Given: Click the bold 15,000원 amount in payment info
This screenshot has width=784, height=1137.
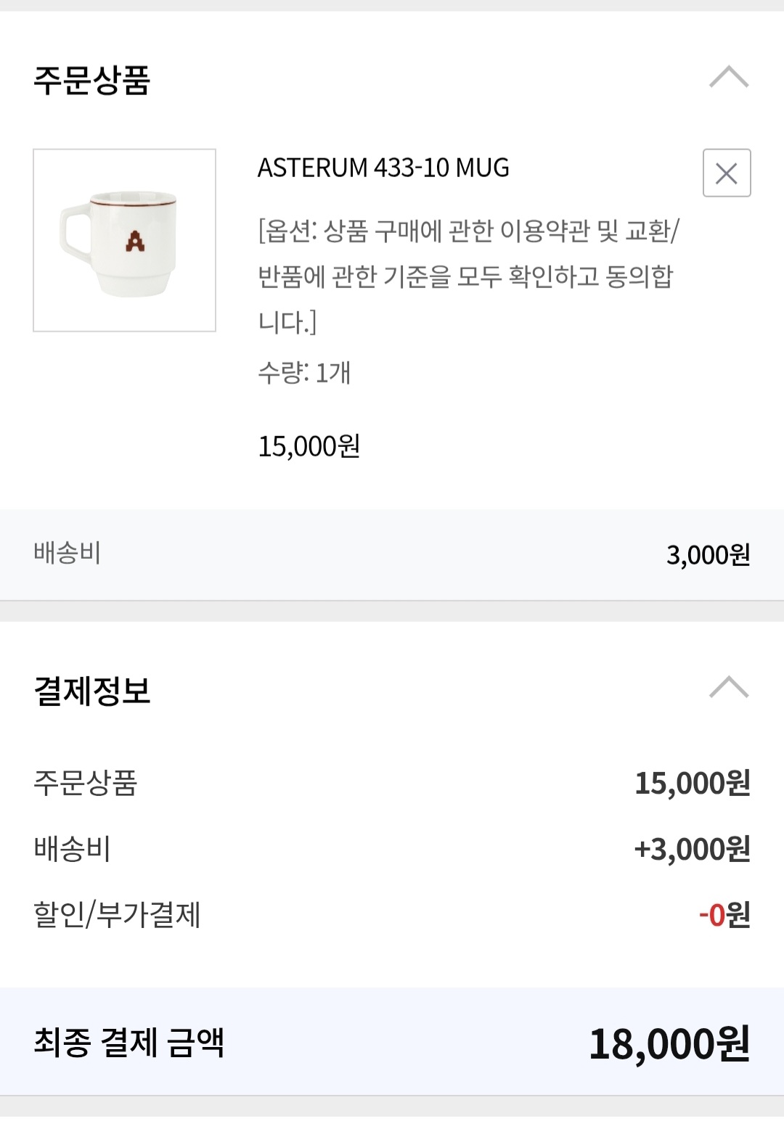Looking at the screenshot, I should click(x=692, y=783).
